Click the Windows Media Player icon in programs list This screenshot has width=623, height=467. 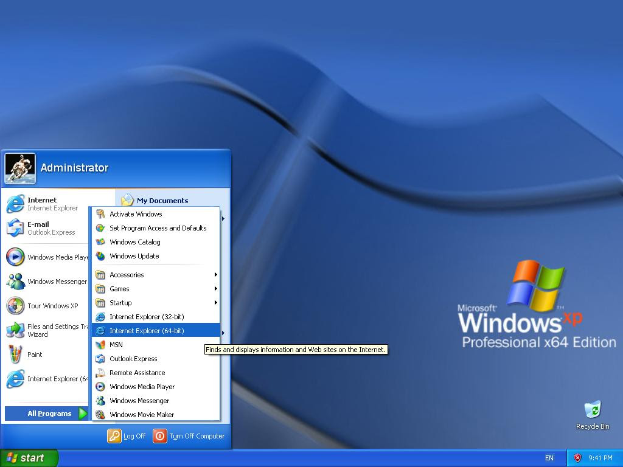pyautogui.click(x=100, y=387)
